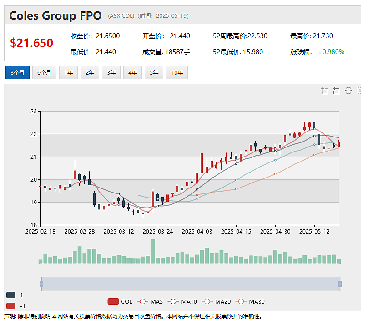
Task: Switch chart range to 6个月
Action: 44,72
